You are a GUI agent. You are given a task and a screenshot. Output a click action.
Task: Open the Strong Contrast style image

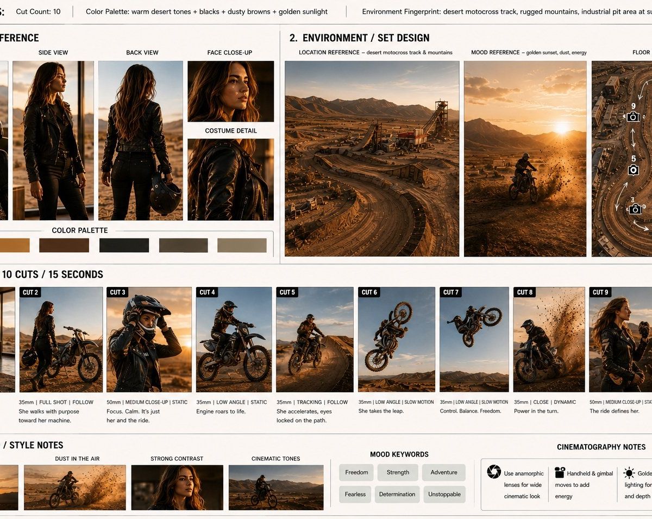[x=177, y=487]
